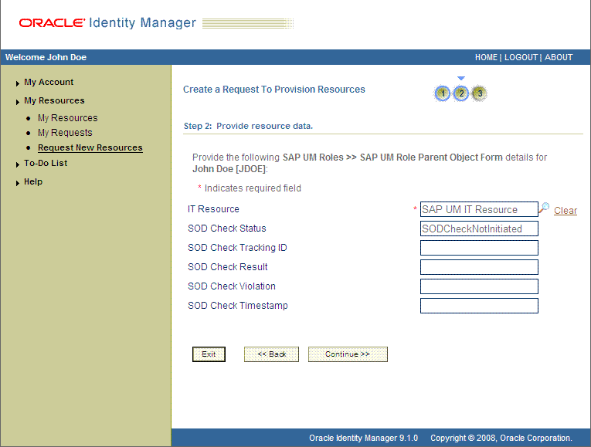Image resolution: width=591 pixels, height=447 pixels.
Task: Click the 'SOD Check Tracking ID' label
Action: click(x=237, y=247)
